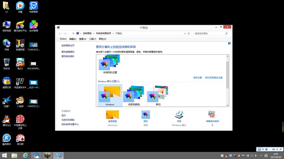284x159 pixels.
Task: Click the 搜索控制面板 search box
Action: coord(211,33)
